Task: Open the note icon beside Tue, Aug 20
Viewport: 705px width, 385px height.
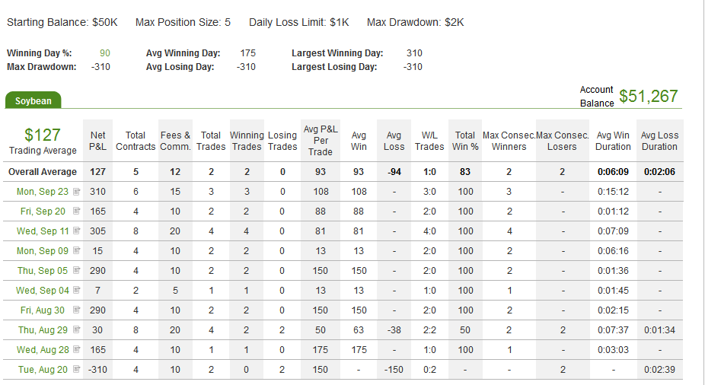Action: (76, 369)
